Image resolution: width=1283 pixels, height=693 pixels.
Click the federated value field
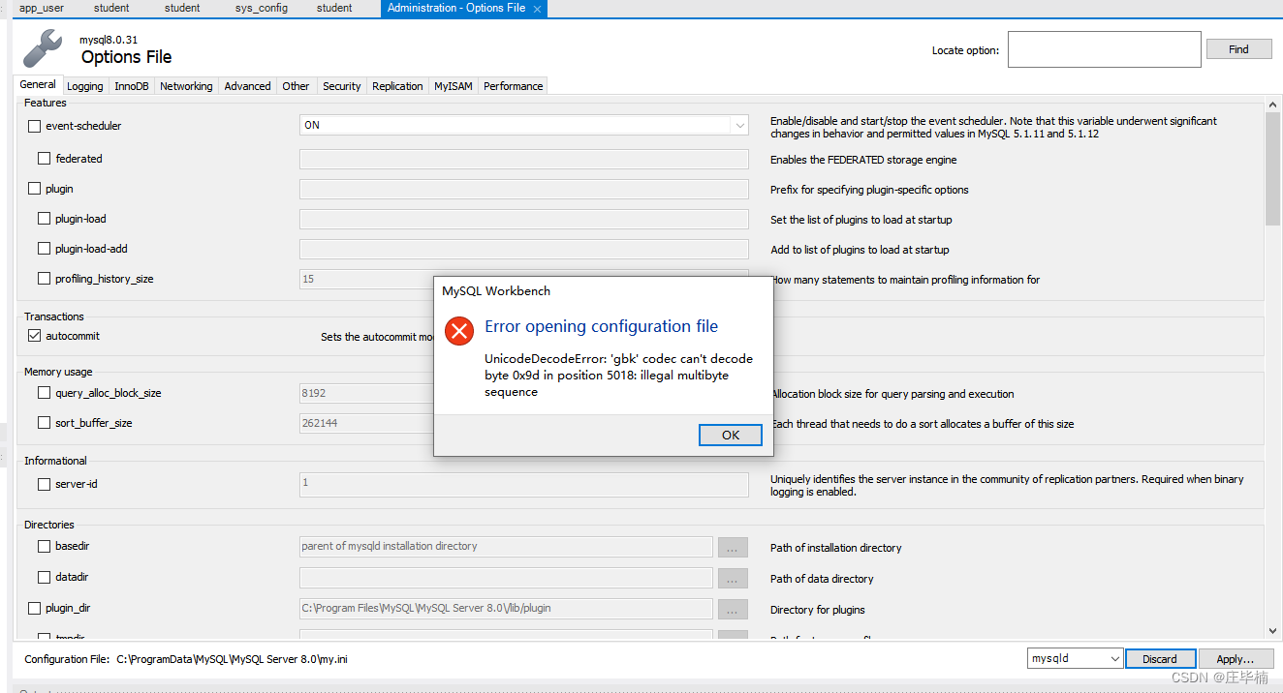524,159
